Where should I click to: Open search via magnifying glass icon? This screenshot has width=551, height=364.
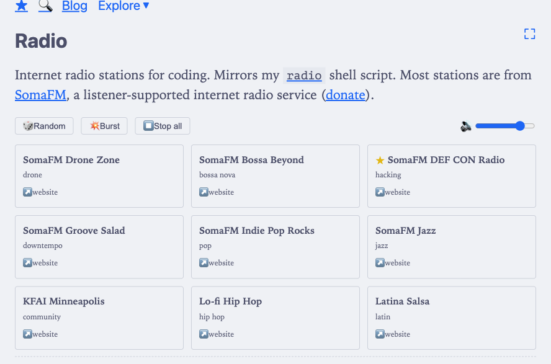point(45,6)
